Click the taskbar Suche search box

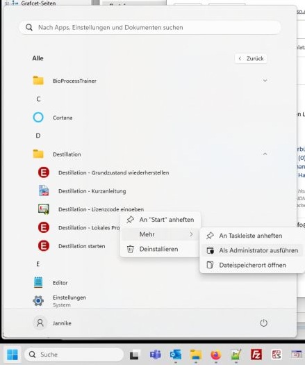pyautogui.click(x=74, y=355)
